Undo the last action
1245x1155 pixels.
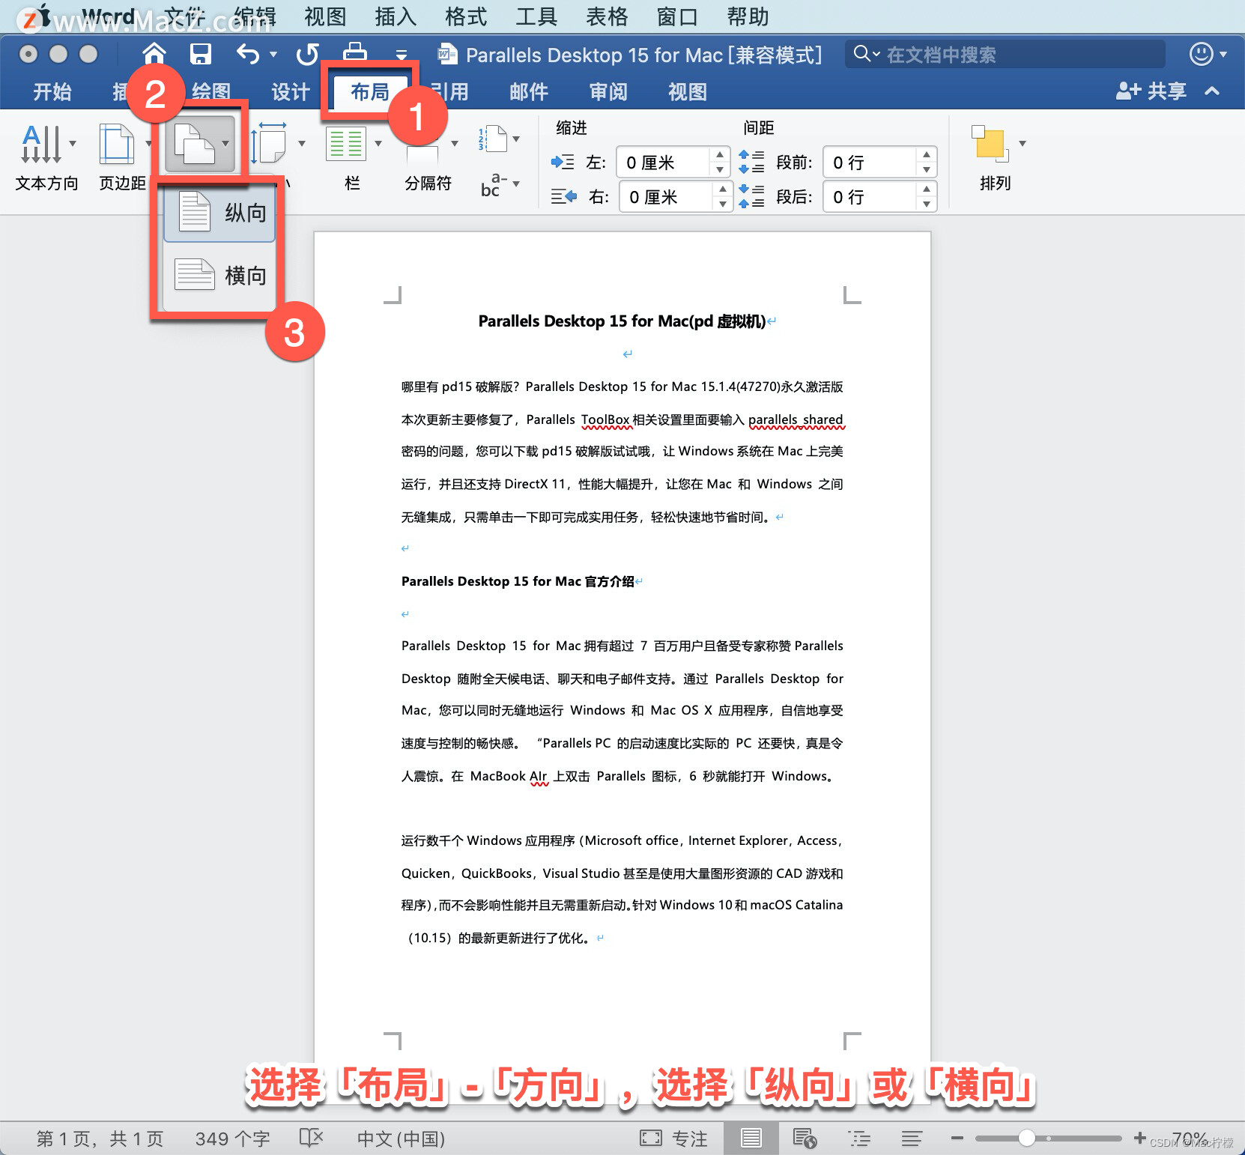coord(248,54)
